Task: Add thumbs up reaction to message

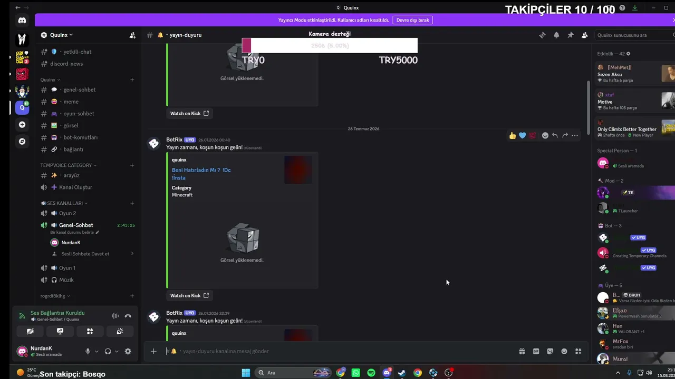Action: [x=513, y=135]
